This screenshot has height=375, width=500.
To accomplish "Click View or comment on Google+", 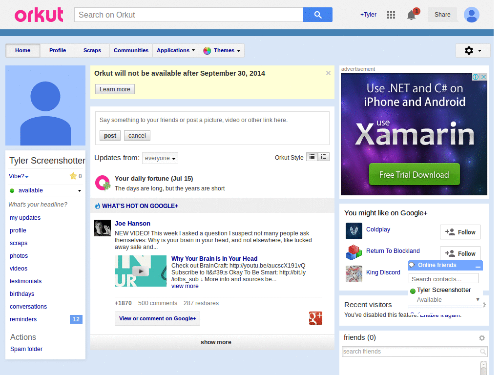I will 158,318.
